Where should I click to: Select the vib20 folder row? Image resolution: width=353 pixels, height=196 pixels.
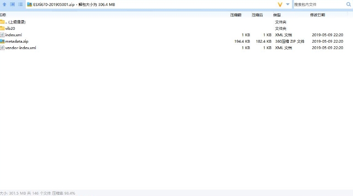10,28
